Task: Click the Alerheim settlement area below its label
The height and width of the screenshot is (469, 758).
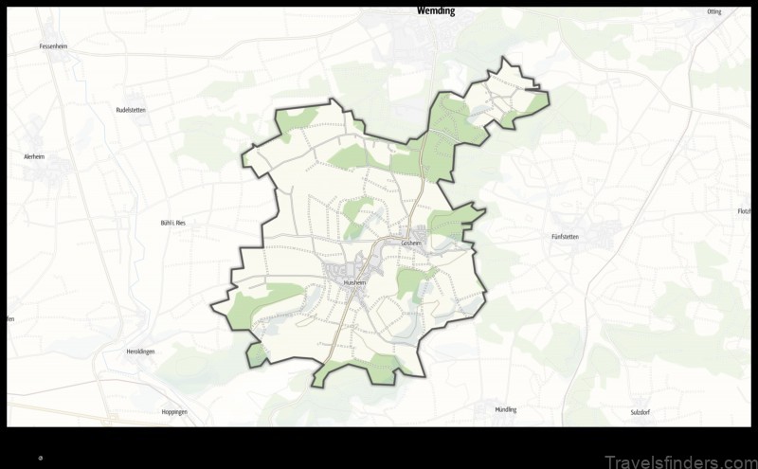Action: [x=47, y=171]
